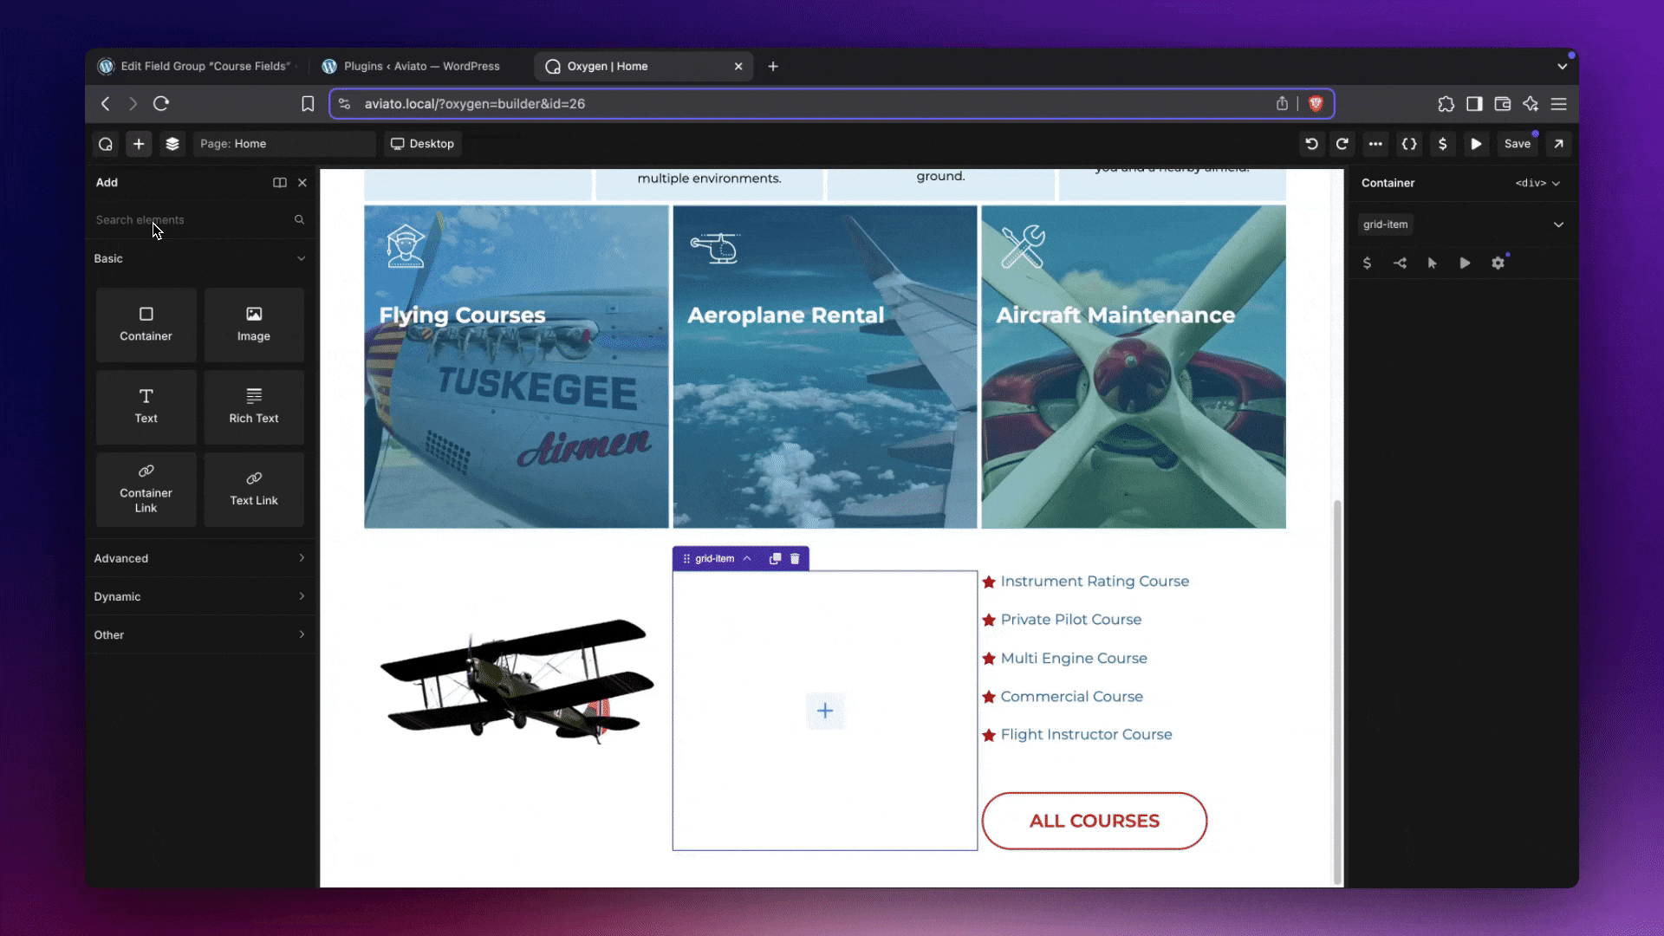Click the Instrument Rating Course link
This screenshot has height=936, width=1664.
coord(1095,582)
